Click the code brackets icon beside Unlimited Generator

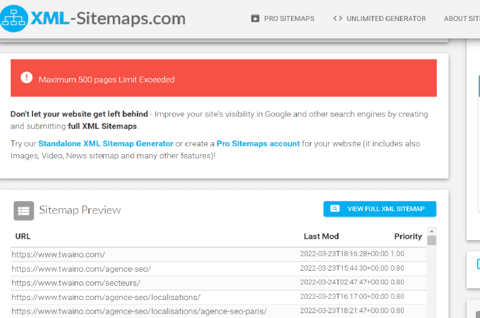338,19
